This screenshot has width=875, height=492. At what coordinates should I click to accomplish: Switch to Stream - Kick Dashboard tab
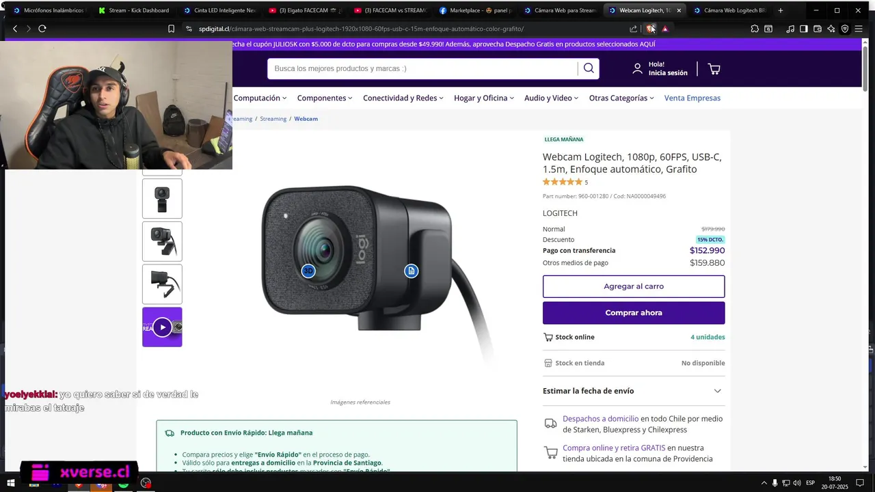coord(137,10)
